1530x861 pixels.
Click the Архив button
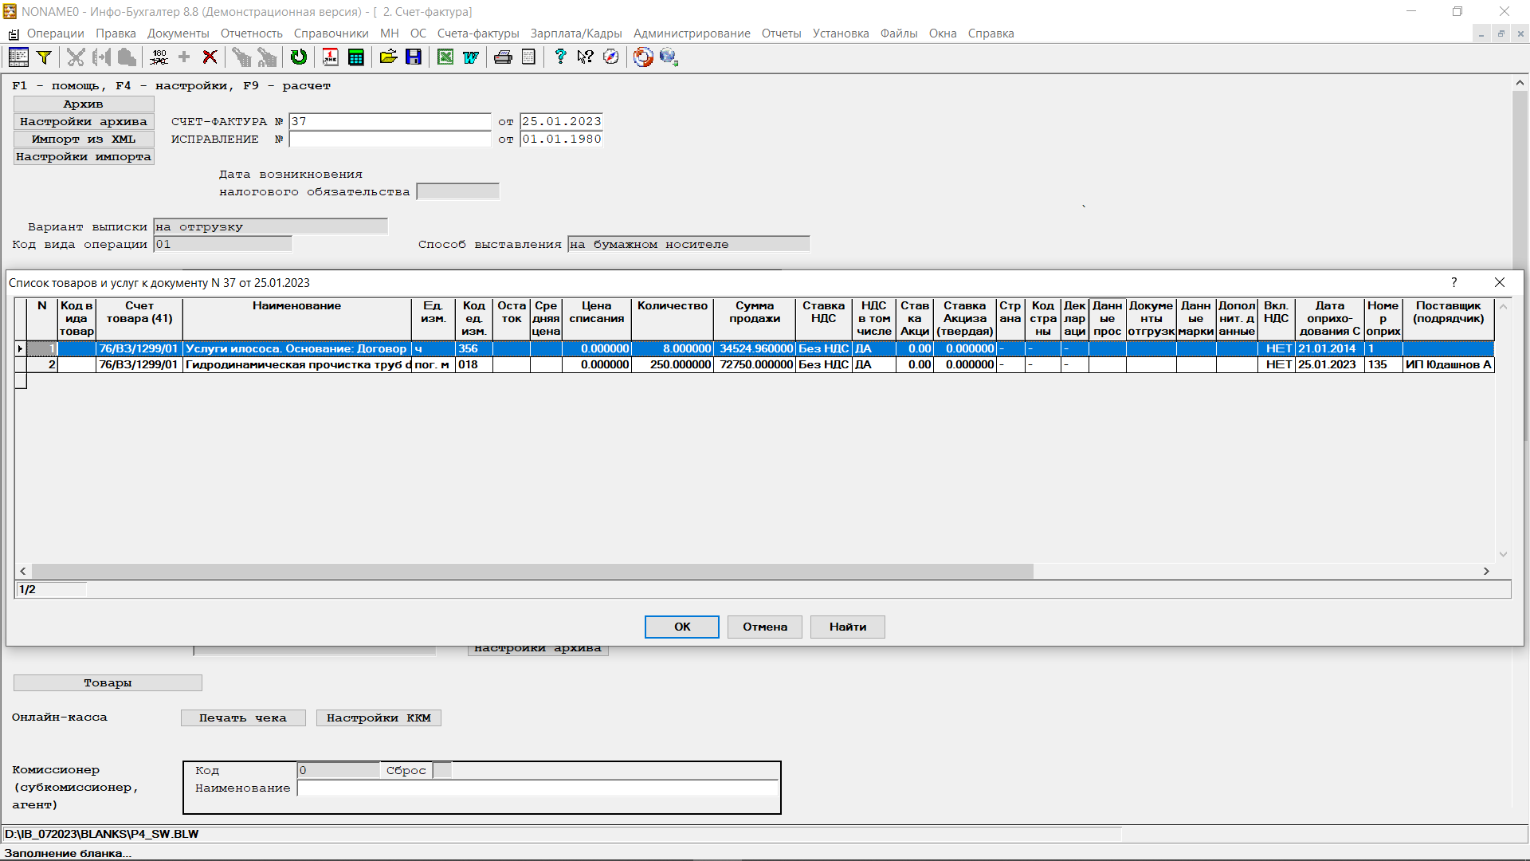[x=84, y=104]
